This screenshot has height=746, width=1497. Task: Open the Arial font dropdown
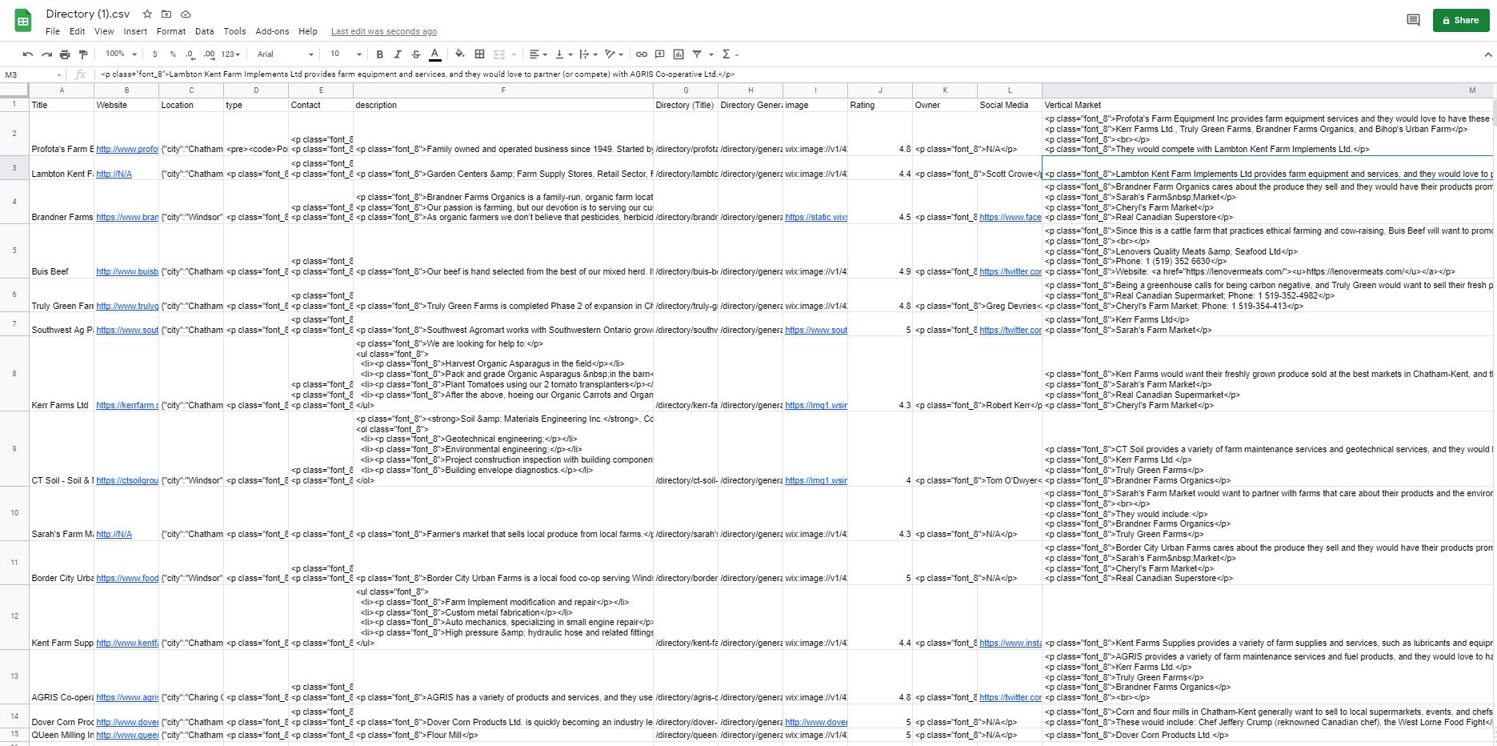point(285,54)
